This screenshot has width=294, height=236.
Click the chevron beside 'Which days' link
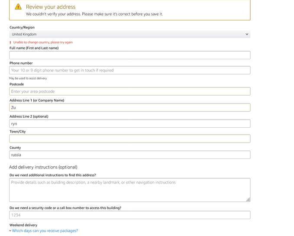pos(10,231)
